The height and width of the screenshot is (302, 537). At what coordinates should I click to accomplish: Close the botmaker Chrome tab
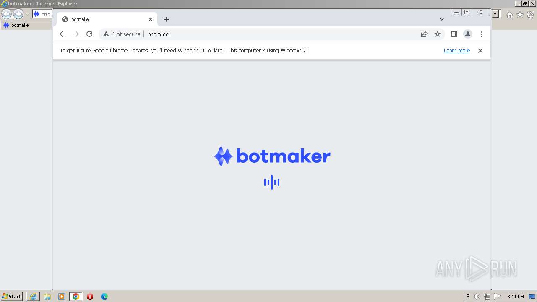pyautogui.click(x=151, y=19)
